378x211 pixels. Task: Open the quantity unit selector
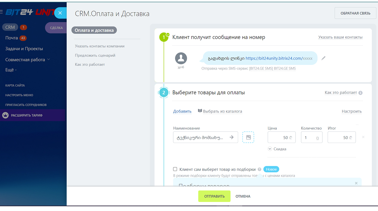(318, 138)
